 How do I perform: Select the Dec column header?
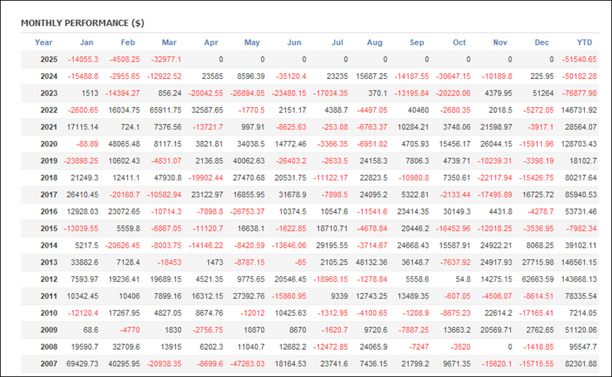[541, 43]
